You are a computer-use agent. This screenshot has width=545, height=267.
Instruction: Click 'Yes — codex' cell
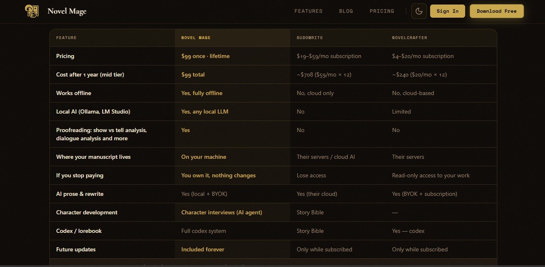point(408,231)
